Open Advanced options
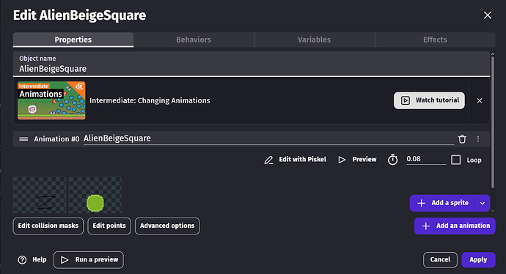Image resolution: width=506 pixels, height=274 pixels. coord(167,226)
